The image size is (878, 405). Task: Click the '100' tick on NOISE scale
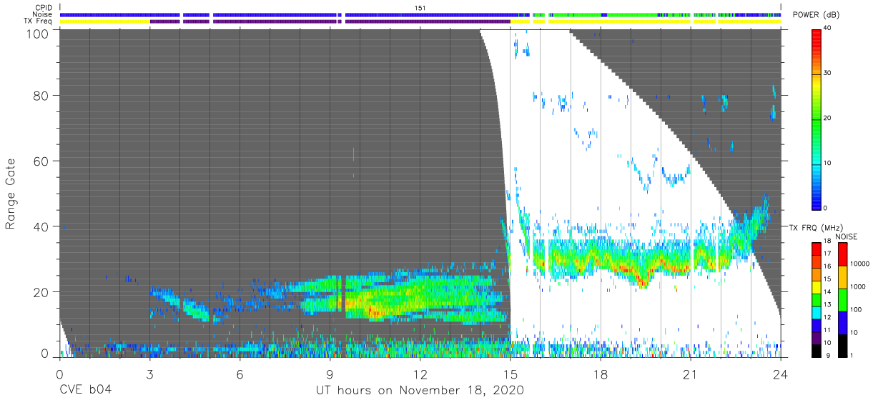coord(855,310)
